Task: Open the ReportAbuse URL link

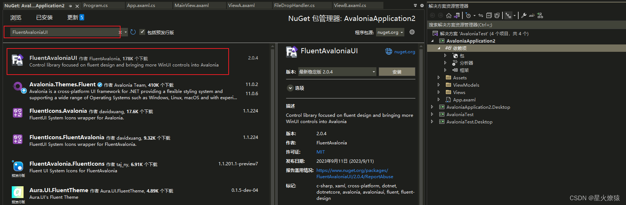Action: [355, 173]
